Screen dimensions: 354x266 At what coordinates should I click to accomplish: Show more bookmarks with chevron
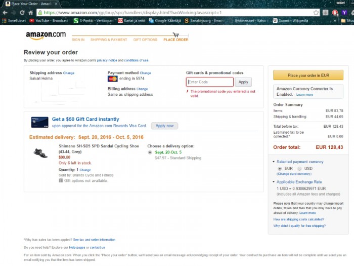[x=335, y=21]
